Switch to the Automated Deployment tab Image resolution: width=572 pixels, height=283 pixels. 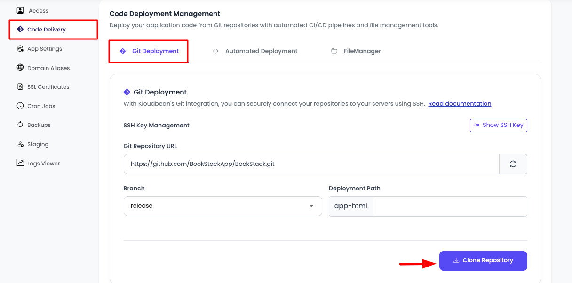pos(255,51)
